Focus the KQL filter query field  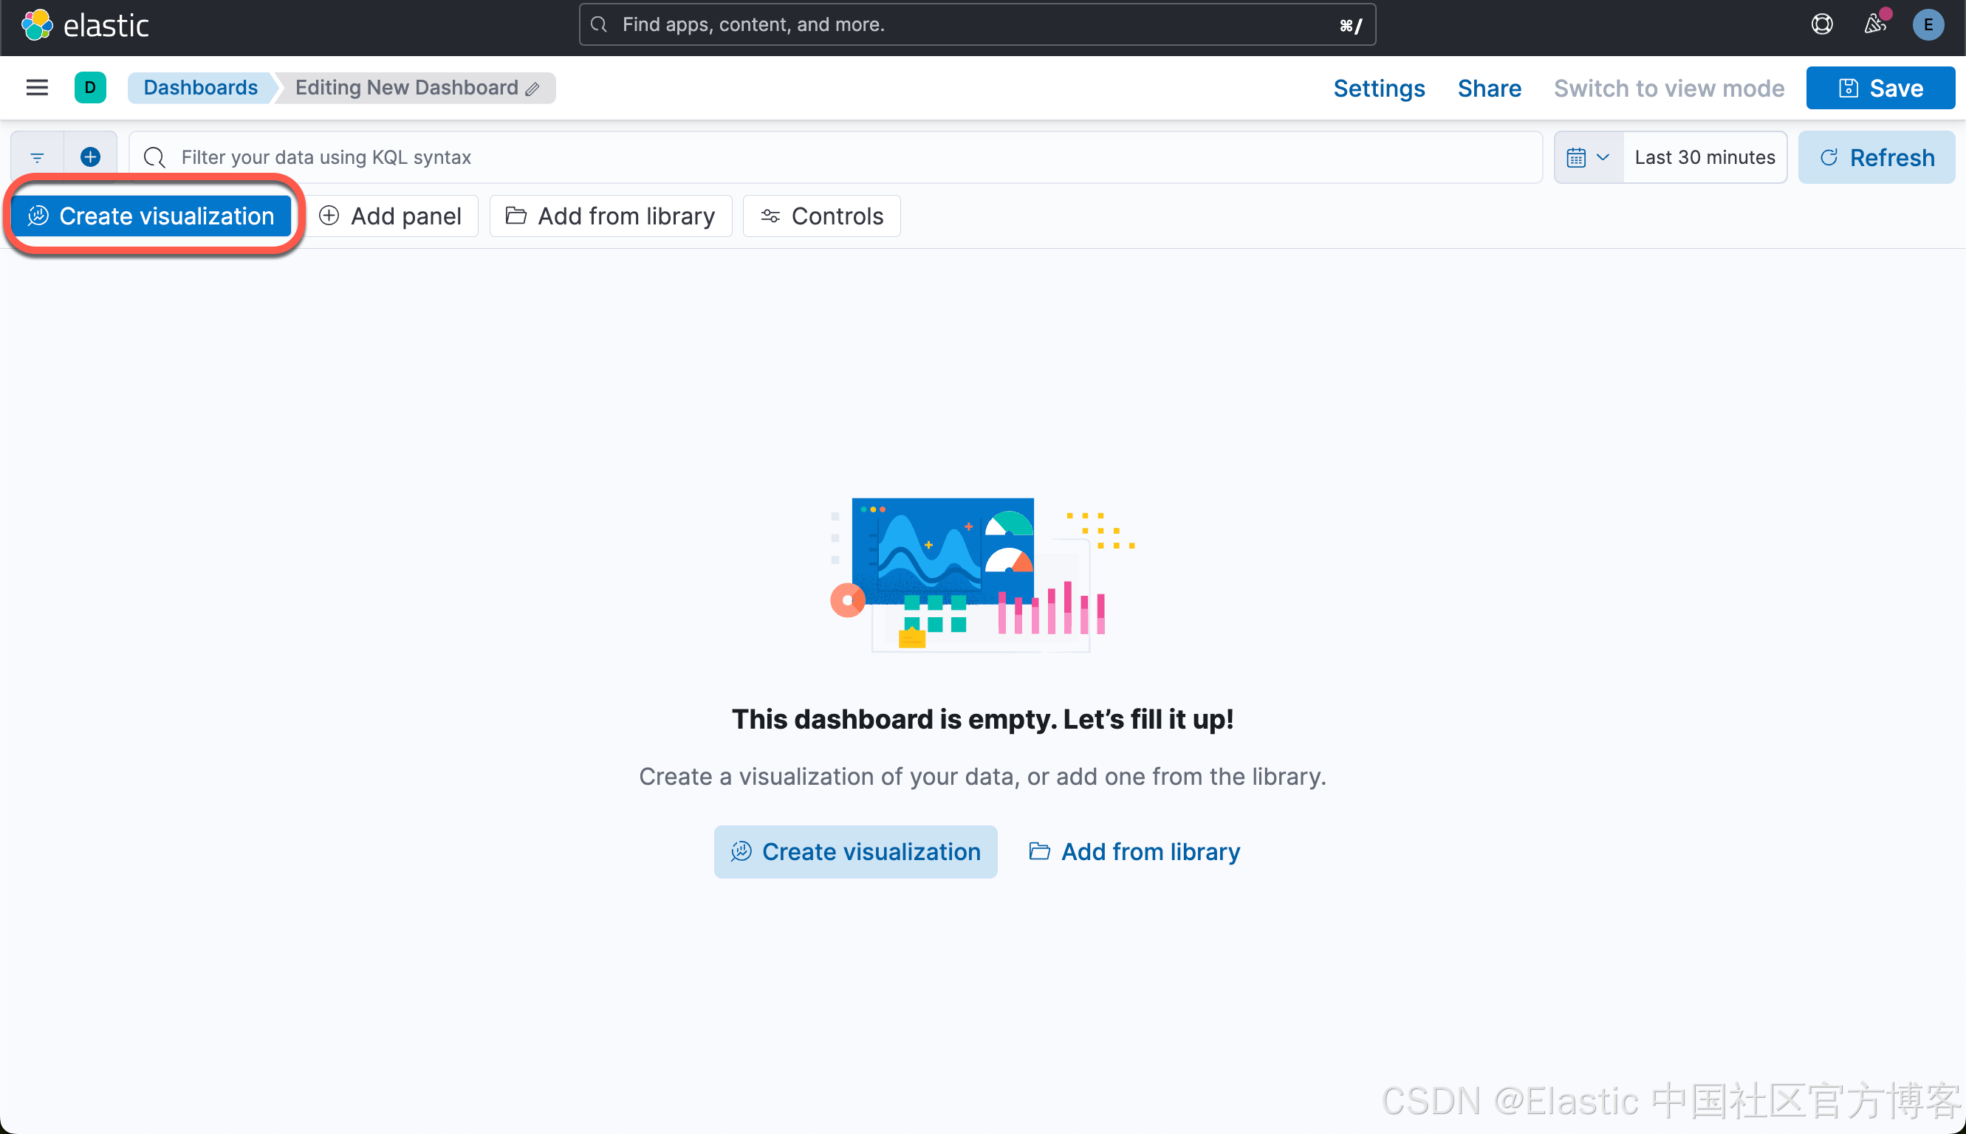(835, 157)
